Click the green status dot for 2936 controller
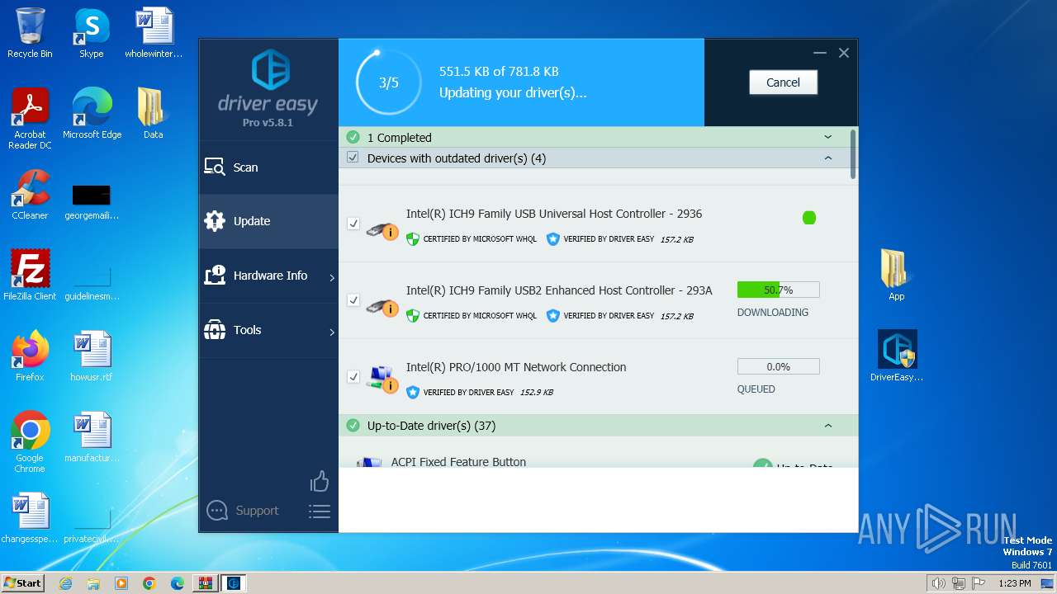The image size is (1057, 594). tap(809, 218)
